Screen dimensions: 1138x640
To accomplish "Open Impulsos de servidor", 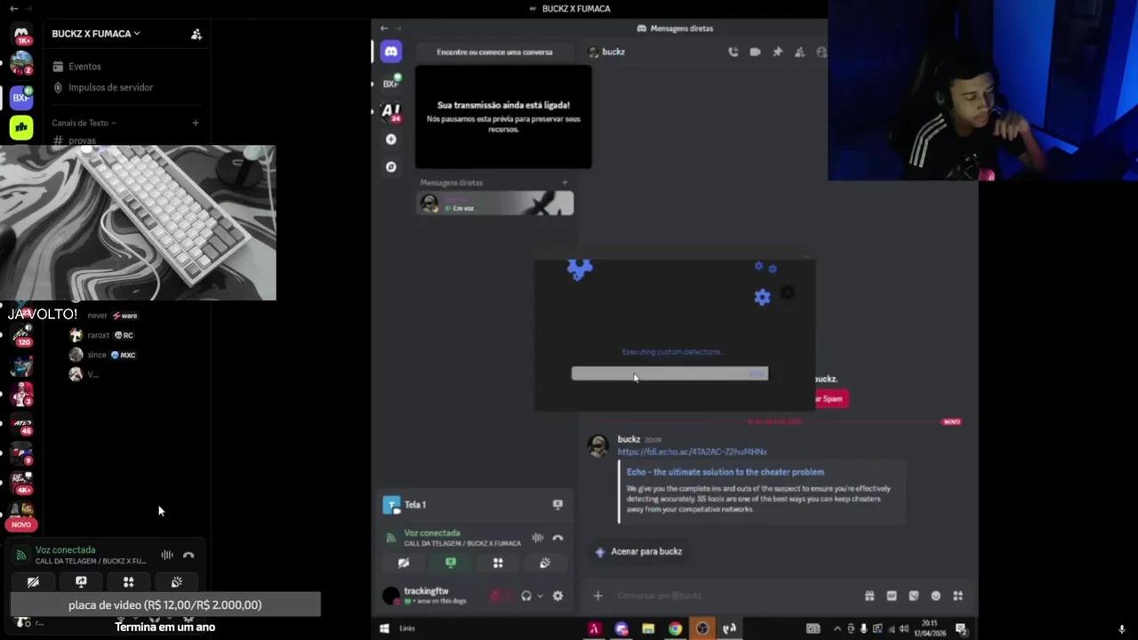I will pos(110,87).
